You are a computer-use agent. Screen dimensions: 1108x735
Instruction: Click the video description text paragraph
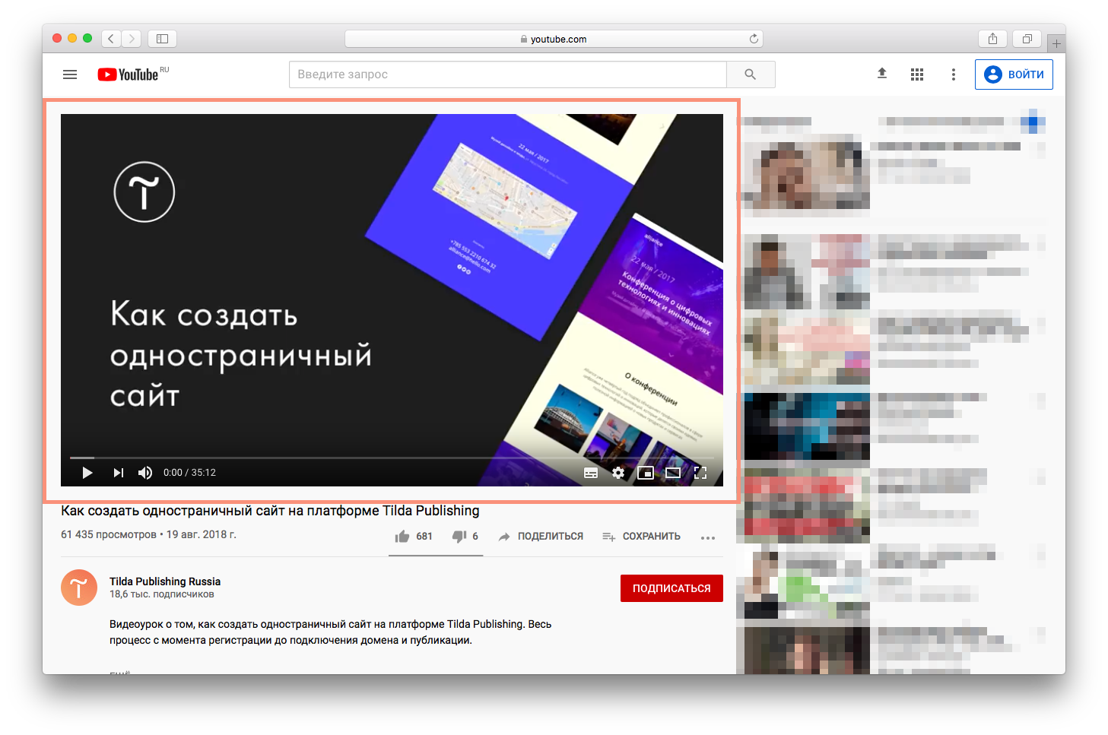pos(331,632)
